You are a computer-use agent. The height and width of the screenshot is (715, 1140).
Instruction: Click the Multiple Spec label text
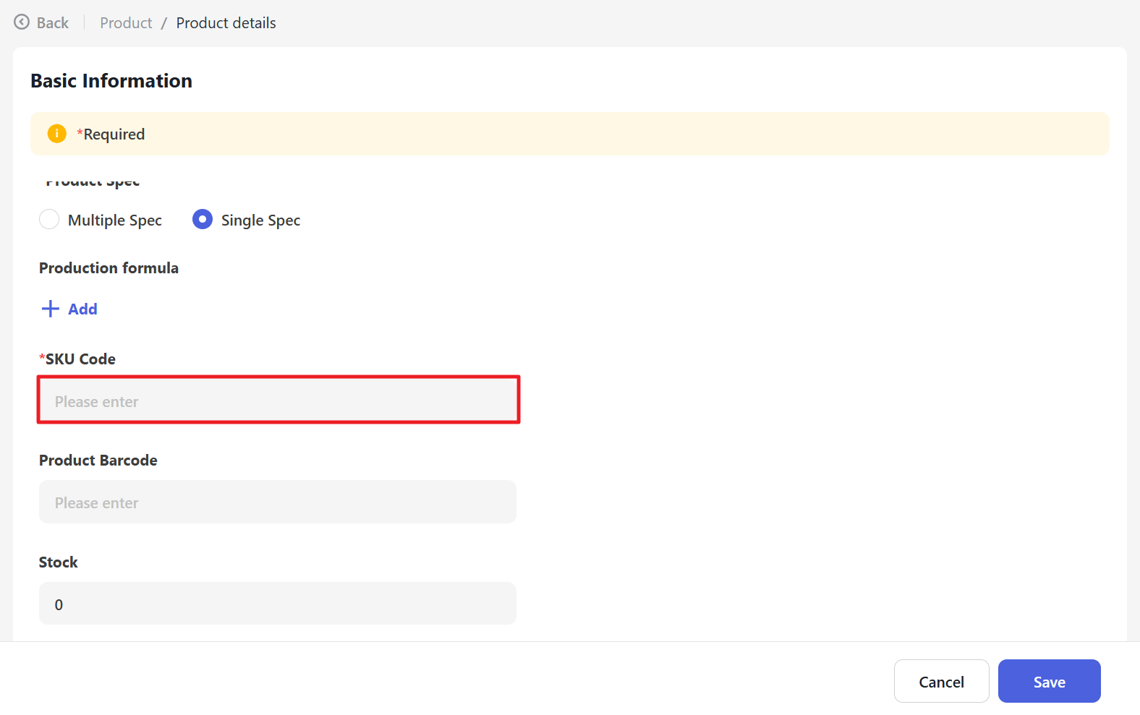click(114, 221)
